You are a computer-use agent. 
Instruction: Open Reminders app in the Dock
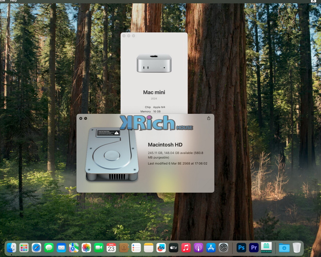(x=136, y=248)
